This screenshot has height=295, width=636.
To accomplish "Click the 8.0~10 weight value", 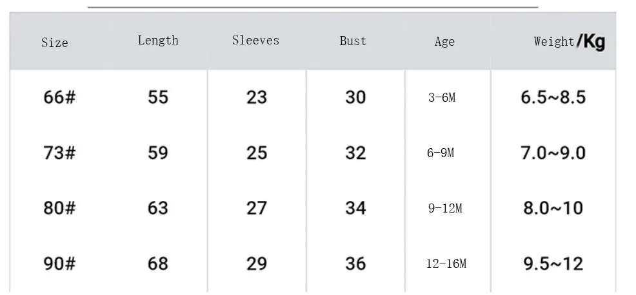I will [553, 208].
